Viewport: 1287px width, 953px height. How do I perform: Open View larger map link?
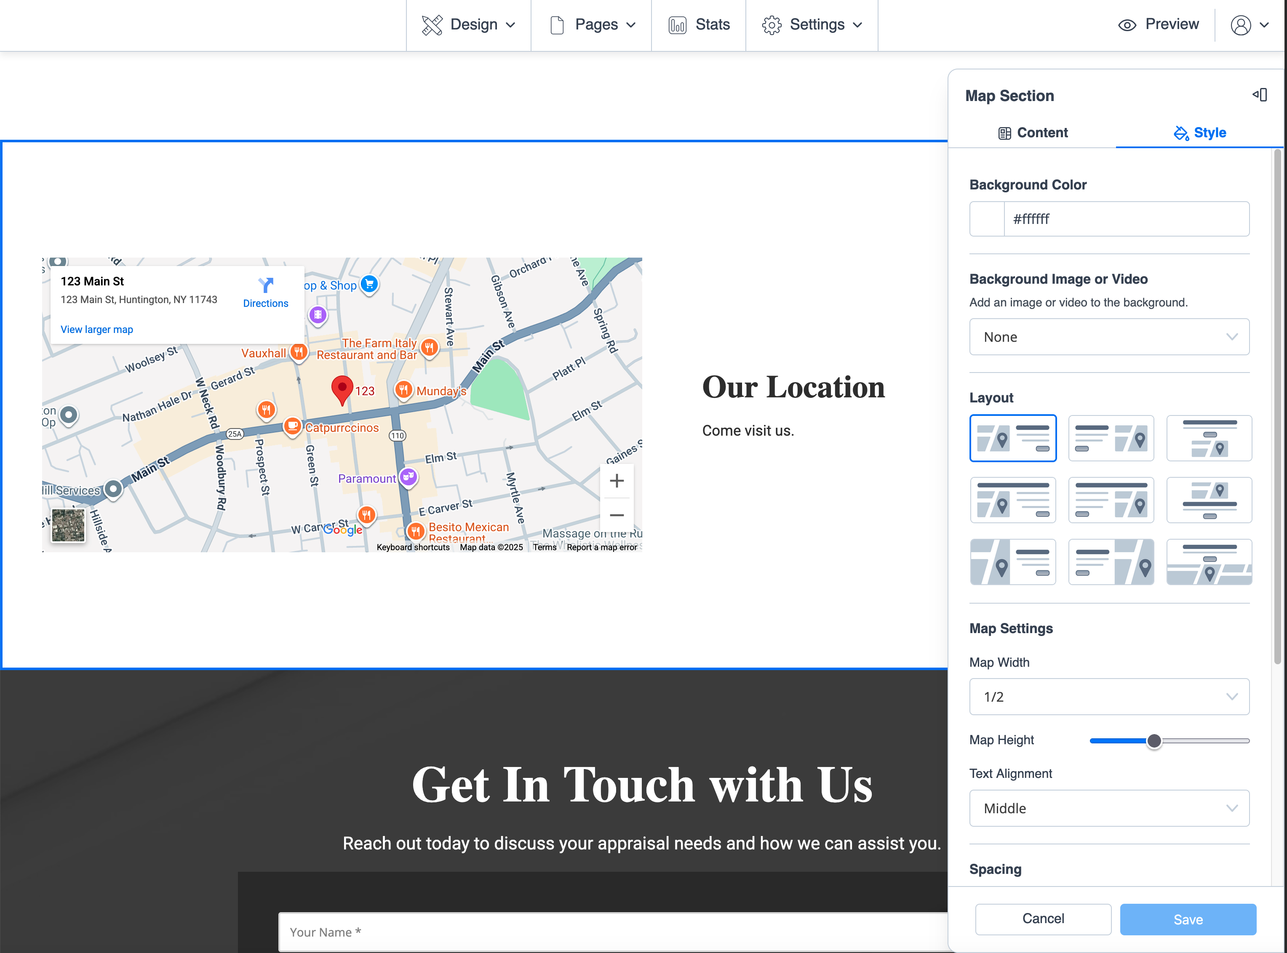(96, 330)
